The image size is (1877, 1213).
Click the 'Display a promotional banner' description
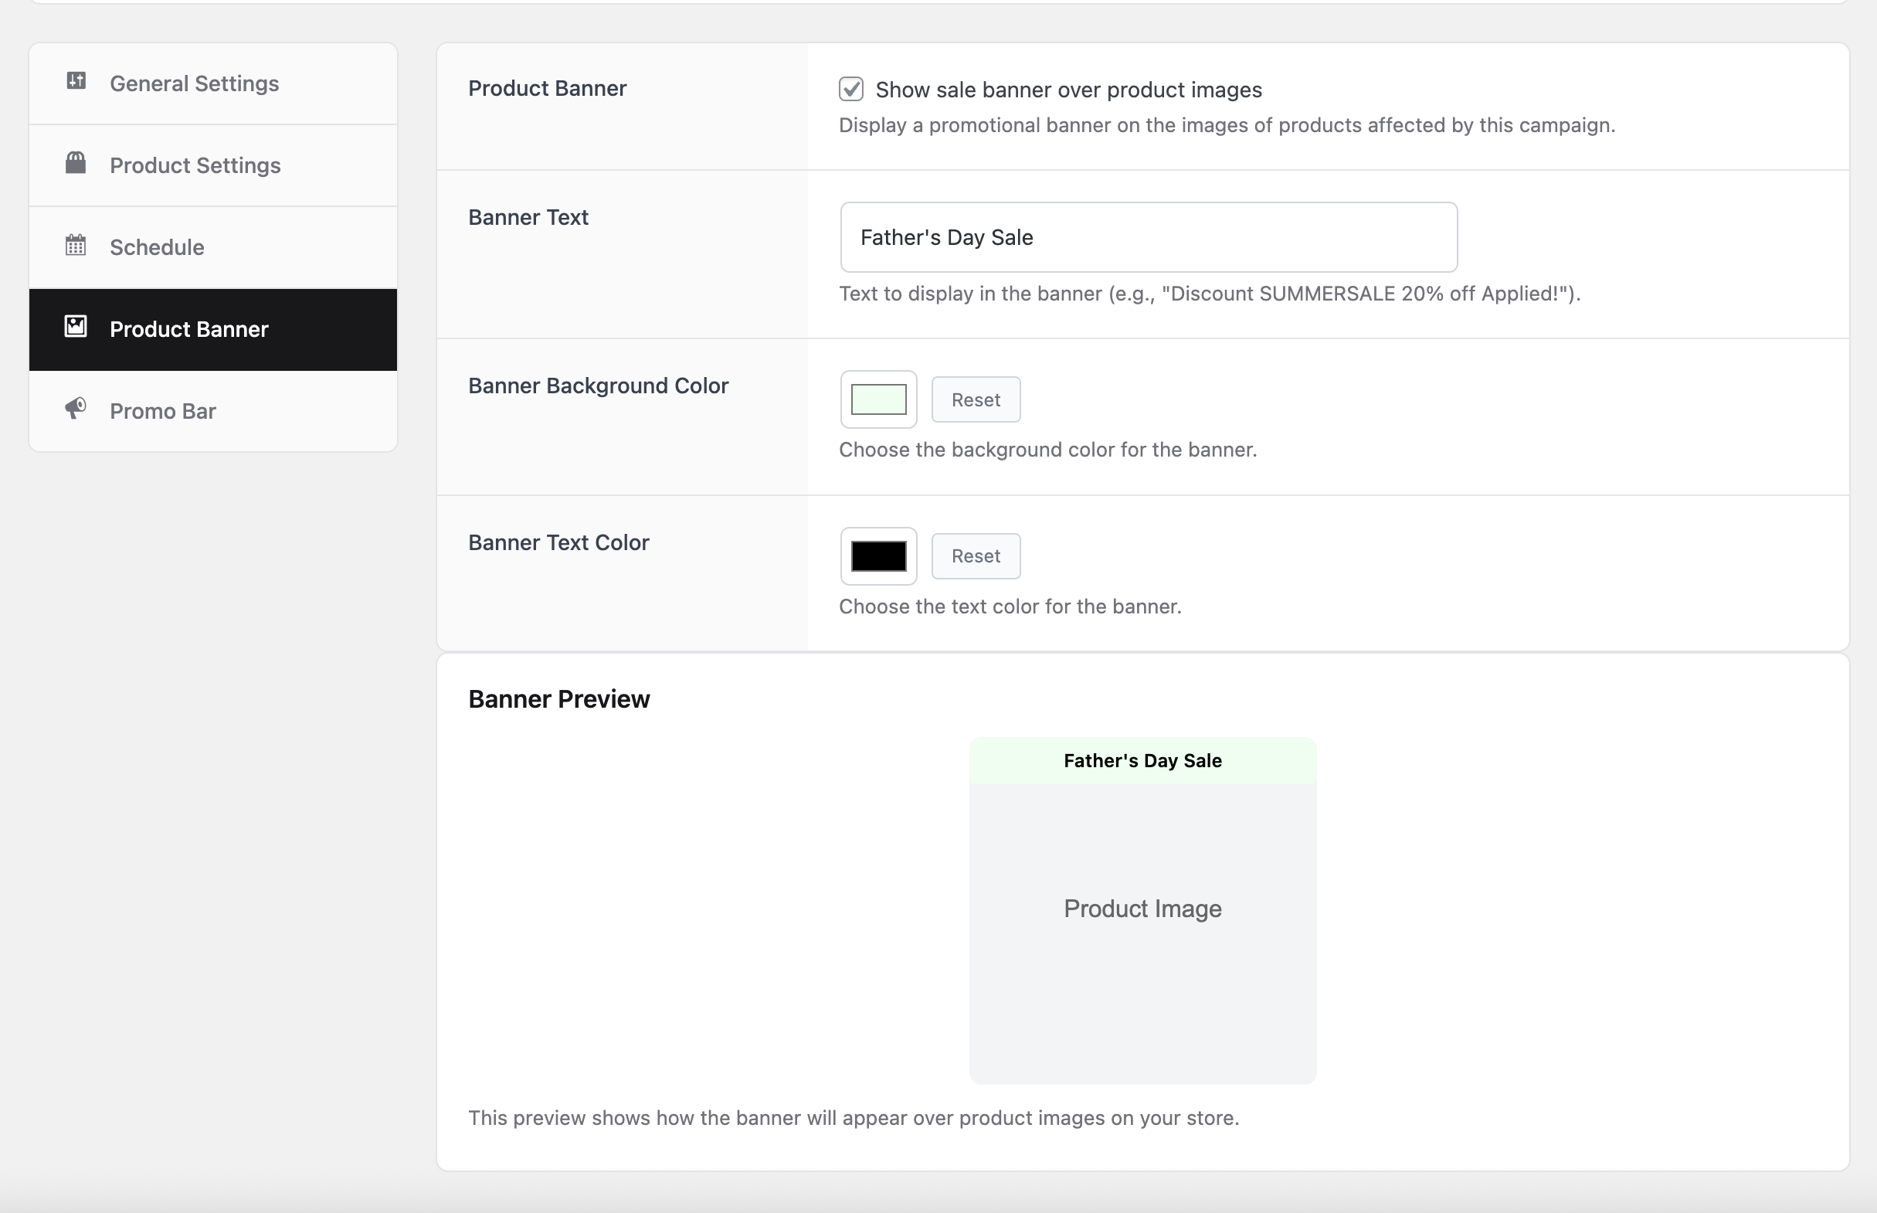[1227, 125]
